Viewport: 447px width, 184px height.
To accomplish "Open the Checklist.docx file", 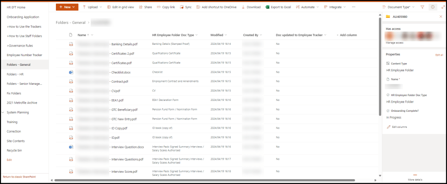I will [x=121, y=72].
